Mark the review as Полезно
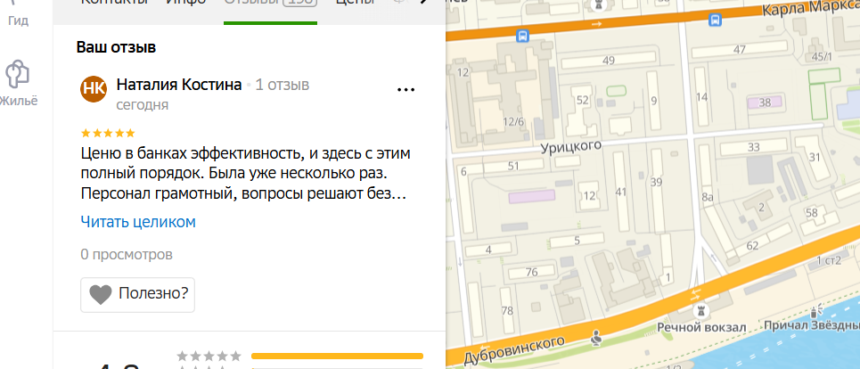This screenshot has height=369, width=860. [x=137, y=295]
